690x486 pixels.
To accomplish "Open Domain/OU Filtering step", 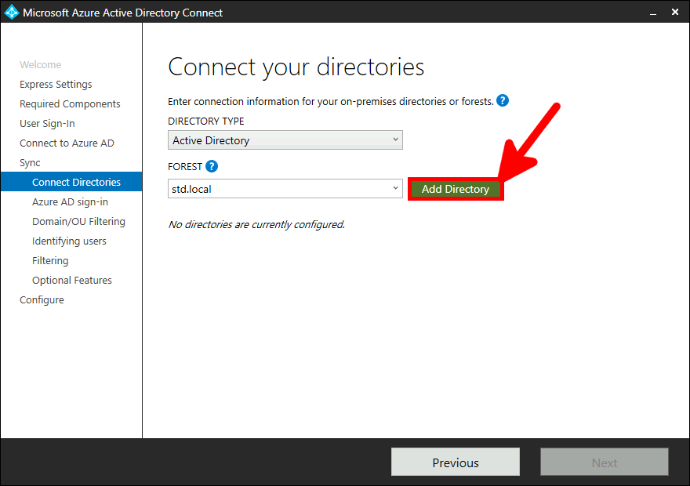I will 78,221.
